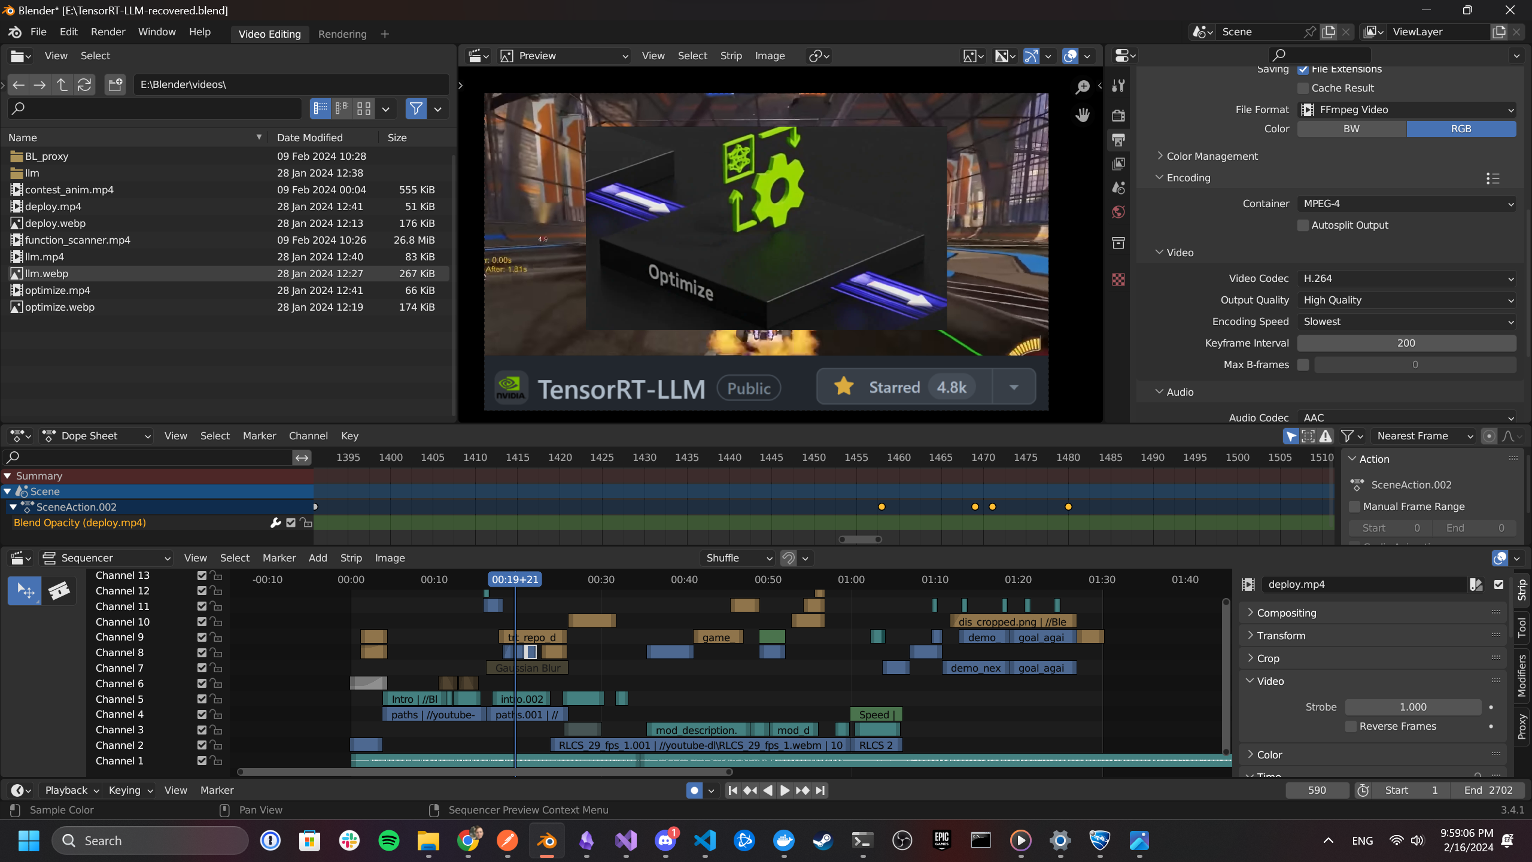Collapse the Summary channel row
This screenshot has height=862, width=1532.
click(x=7, y=476)
